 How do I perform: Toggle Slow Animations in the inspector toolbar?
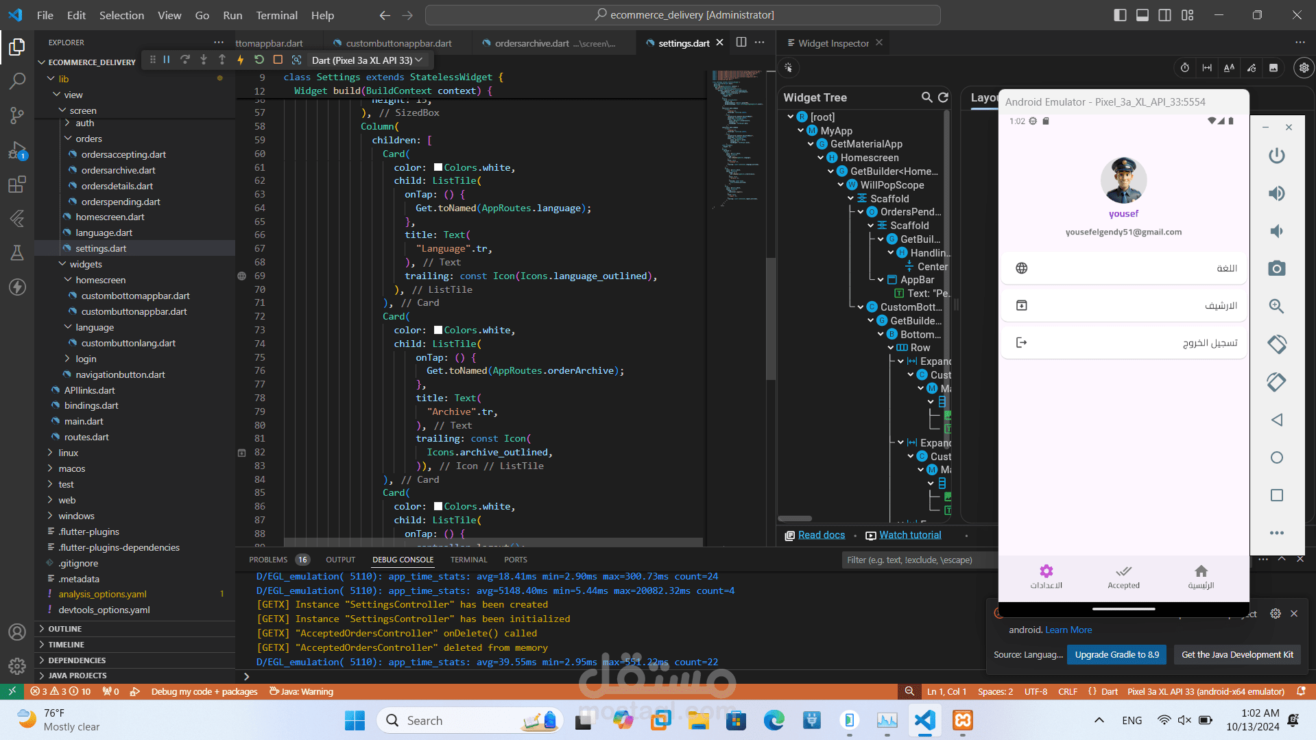click(x=1185, y=68)
